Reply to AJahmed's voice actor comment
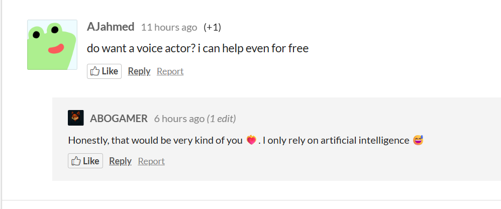Screen dimensions: 501x209 click(139, 71)
